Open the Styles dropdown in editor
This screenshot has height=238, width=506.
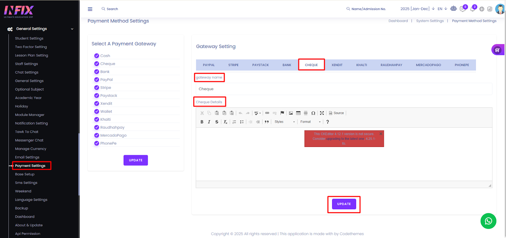click(x=285, y=122)
